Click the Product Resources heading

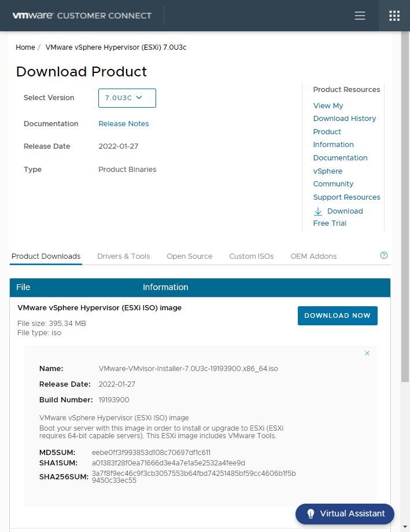point(346,90)
